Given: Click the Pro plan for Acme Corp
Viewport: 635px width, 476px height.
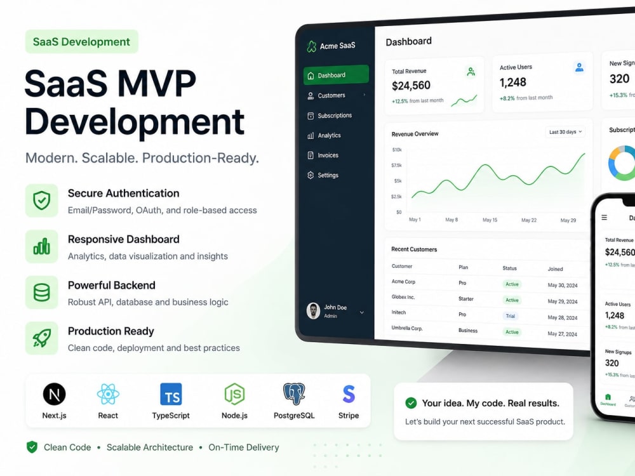Looking at the screenshot, I should click(x=462, y=283).
